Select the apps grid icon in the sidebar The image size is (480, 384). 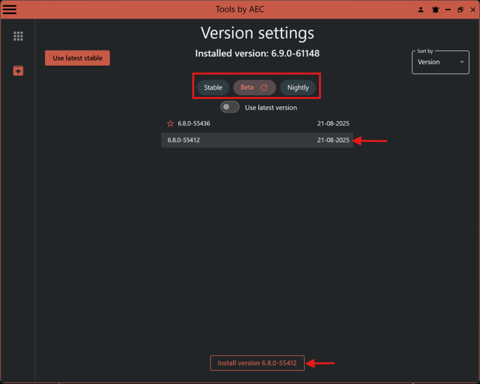[x=18, y=35]
